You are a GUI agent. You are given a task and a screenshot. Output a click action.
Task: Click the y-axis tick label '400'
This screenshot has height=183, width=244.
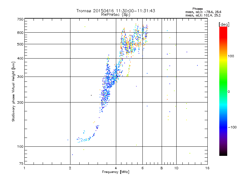[20, 58]
